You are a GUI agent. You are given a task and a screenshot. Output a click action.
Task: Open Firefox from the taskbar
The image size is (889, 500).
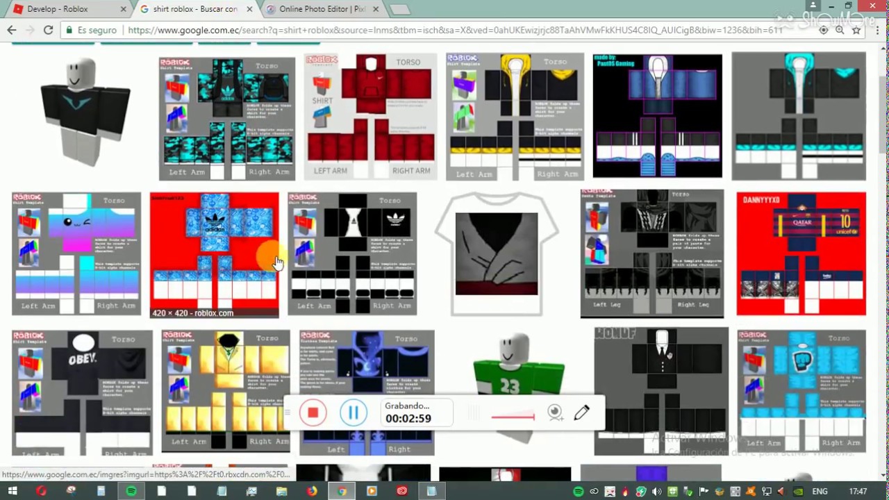(x=312, y=492)
